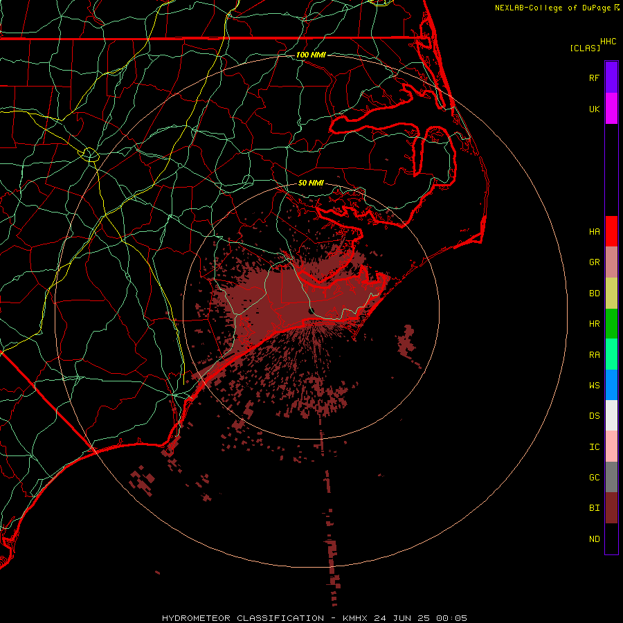Click the 100 NMI range ring label
Screen dimensions: 623x623
tap(311, 55)
